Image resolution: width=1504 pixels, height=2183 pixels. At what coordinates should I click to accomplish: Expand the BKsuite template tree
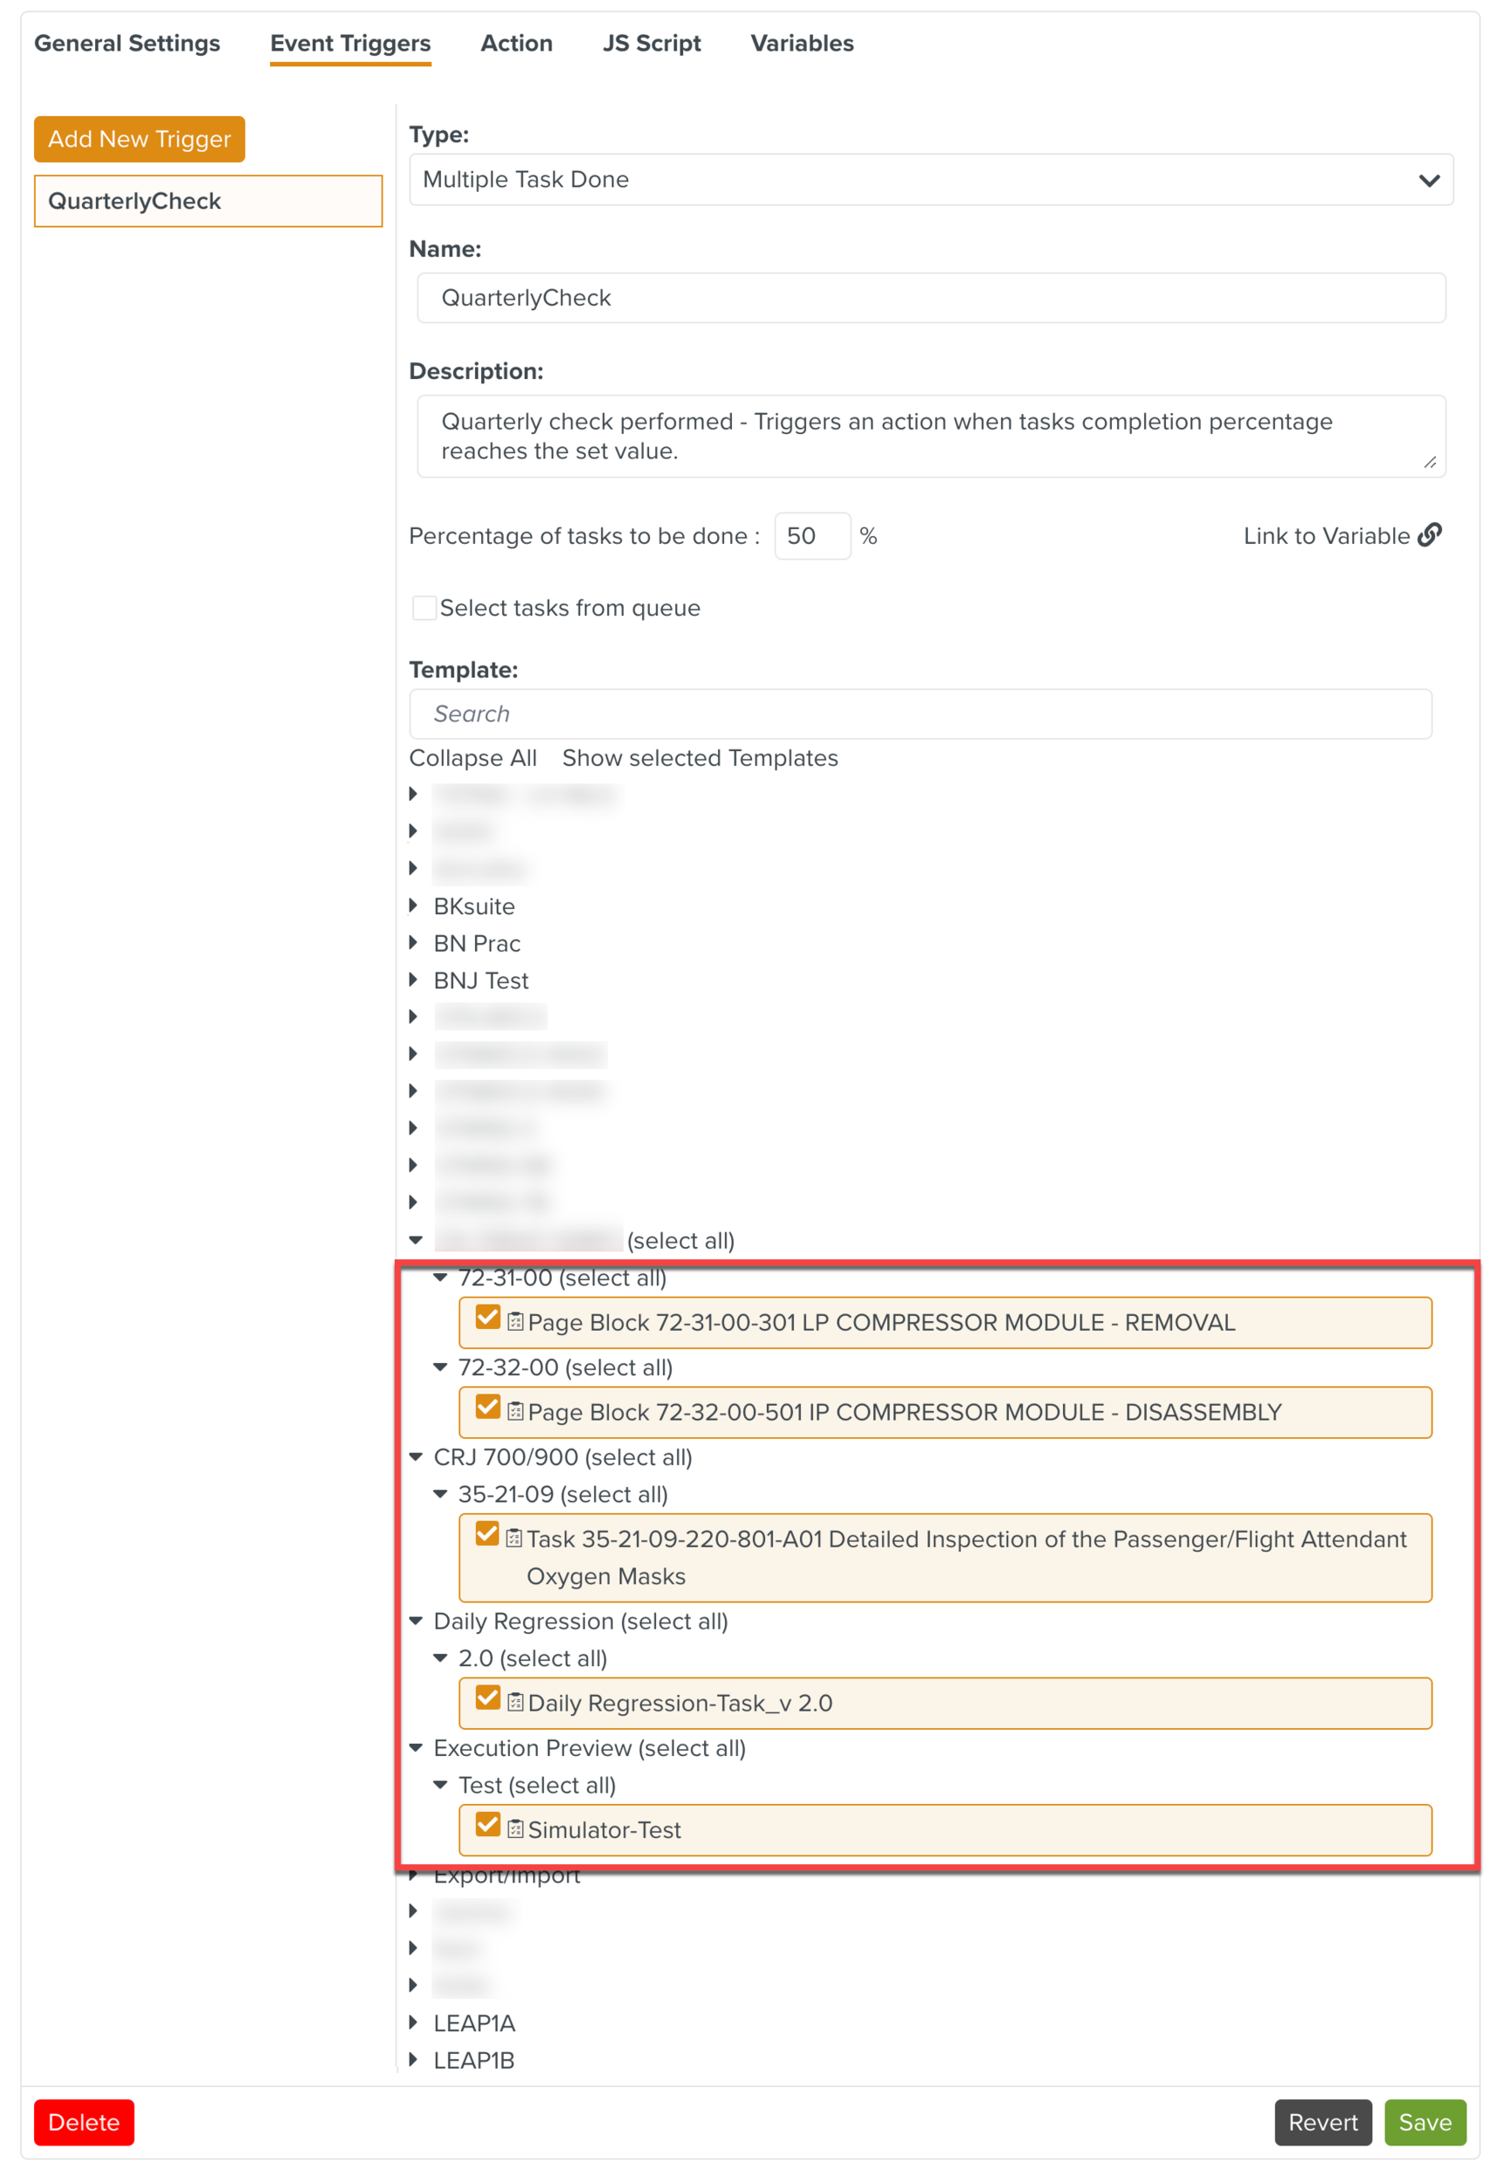[415, 905]
